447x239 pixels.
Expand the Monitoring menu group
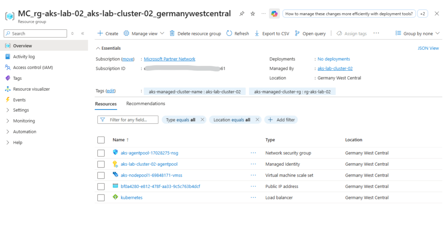pyautogui.click(x=8, y=121)
